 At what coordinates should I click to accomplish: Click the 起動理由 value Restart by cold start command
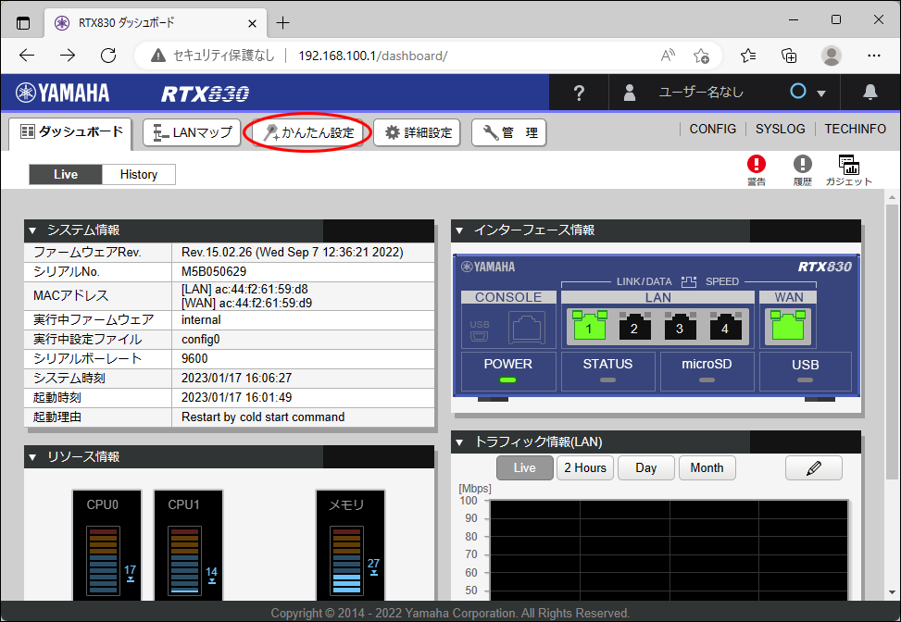[x=263, y=417]
